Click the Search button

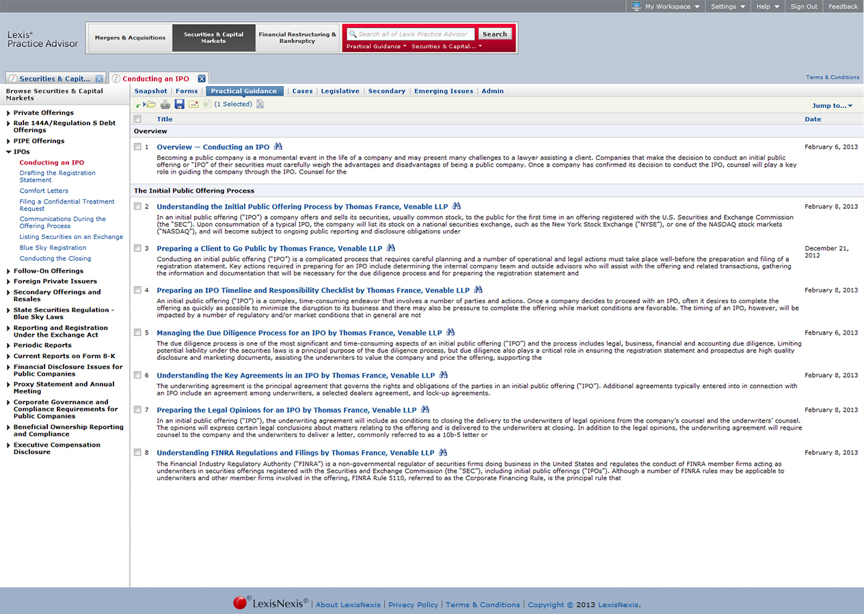(x=495, y=34)
